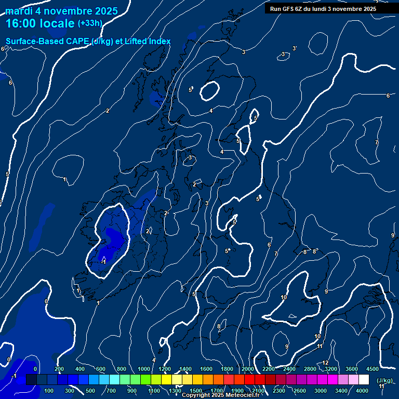
Task: Click the small closed contour north of Scotland
Action: coord(210,91)
